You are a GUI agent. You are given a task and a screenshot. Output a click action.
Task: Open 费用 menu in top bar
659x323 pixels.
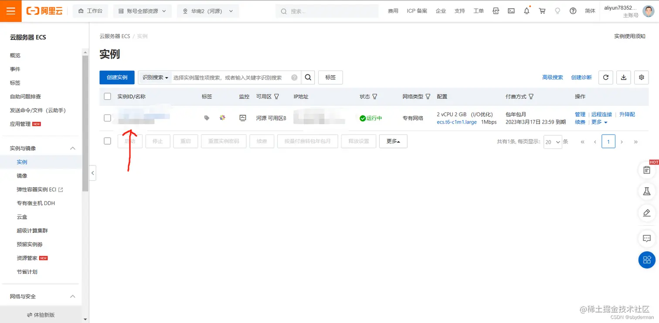[x=393, y=11]
